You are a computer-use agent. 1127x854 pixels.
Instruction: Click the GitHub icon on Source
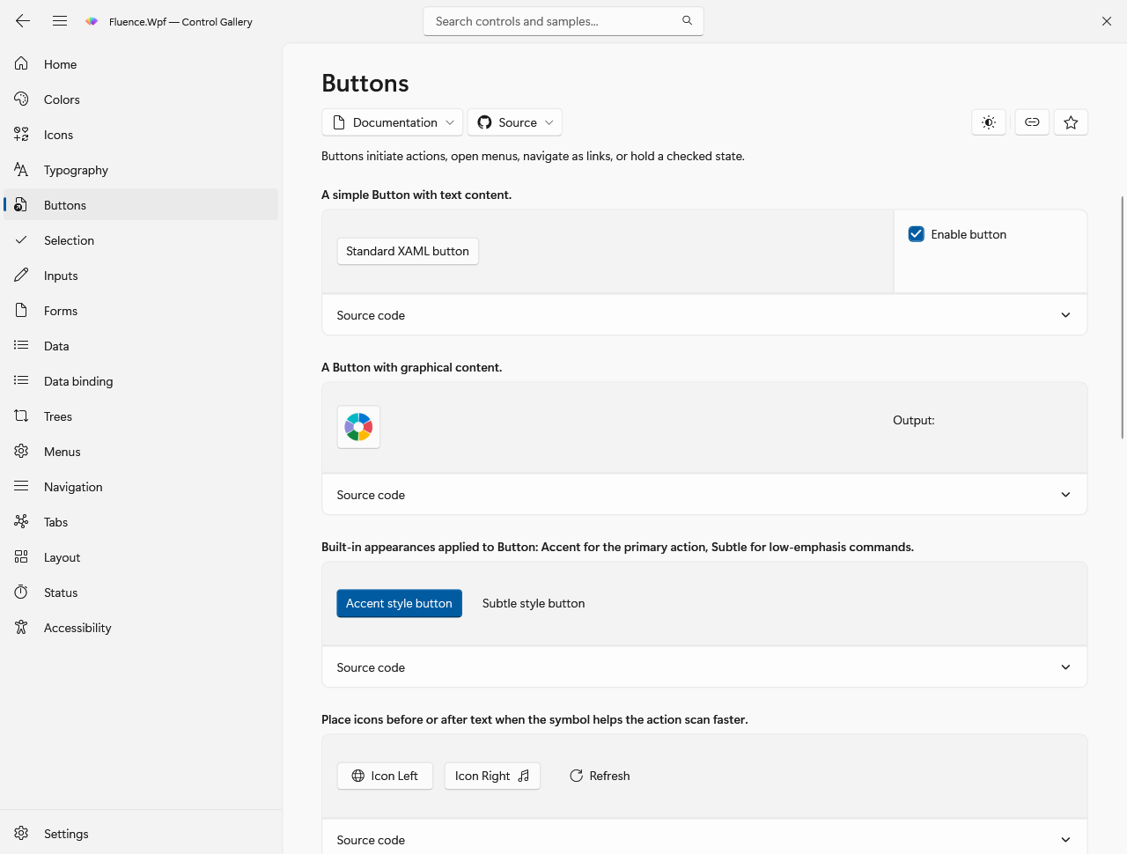click(484, 122)
